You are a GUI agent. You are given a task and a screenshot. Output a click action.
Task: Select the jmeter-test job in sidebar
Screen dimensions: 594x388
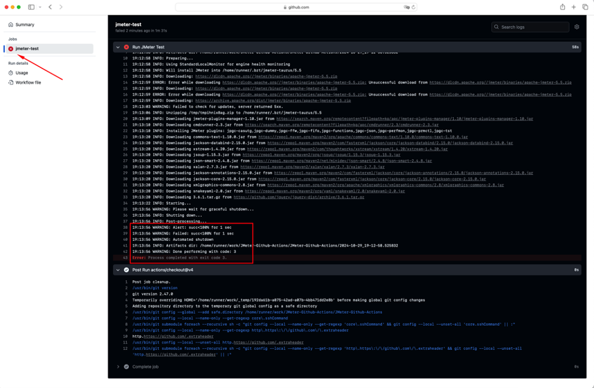(x=49, y=48)
